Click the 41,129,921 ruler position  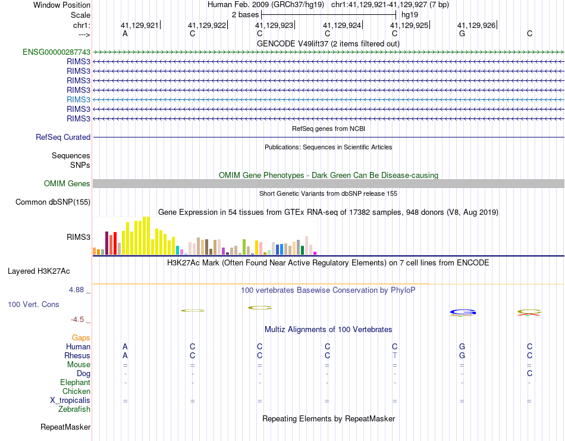click(x=140, y=25)
